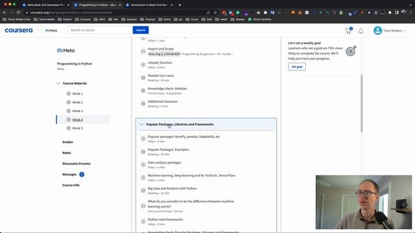Image resolution: width=415 pixels, height=233 pixels.
Task: Click the play icon beside reload() function
Action: [143, 65]
